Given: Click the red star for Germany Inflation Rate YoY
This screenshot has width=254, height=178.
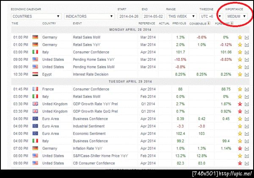Looking at the screenshot, I should [x=240, y=148].
